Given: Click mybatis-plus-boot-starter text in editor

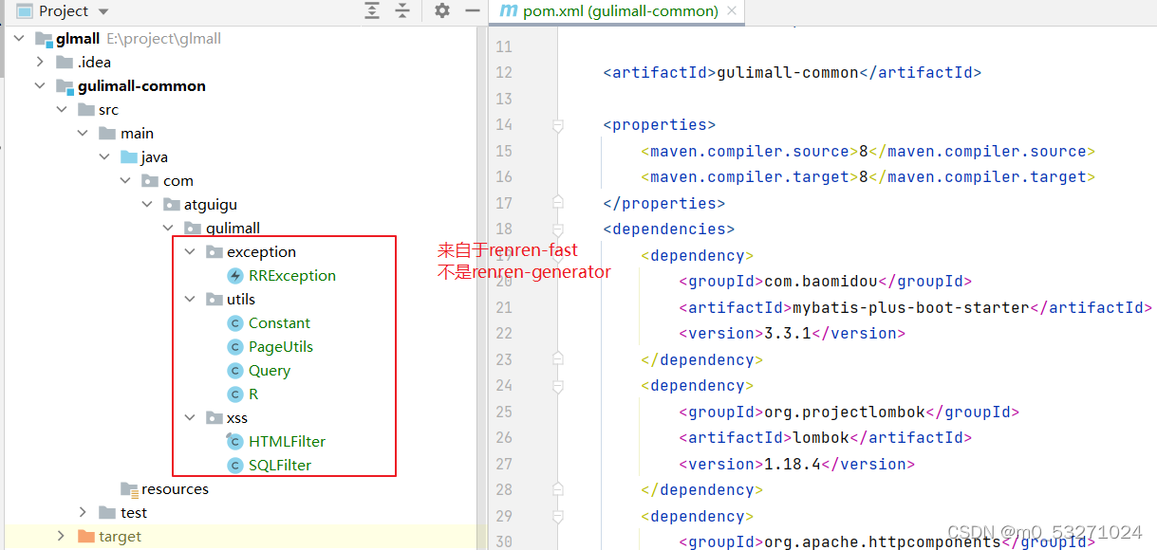Looking at the screenshot, I should click(911, 308).
